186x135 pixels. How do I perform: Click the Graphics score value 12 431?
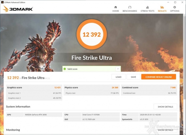coord(57,87)
